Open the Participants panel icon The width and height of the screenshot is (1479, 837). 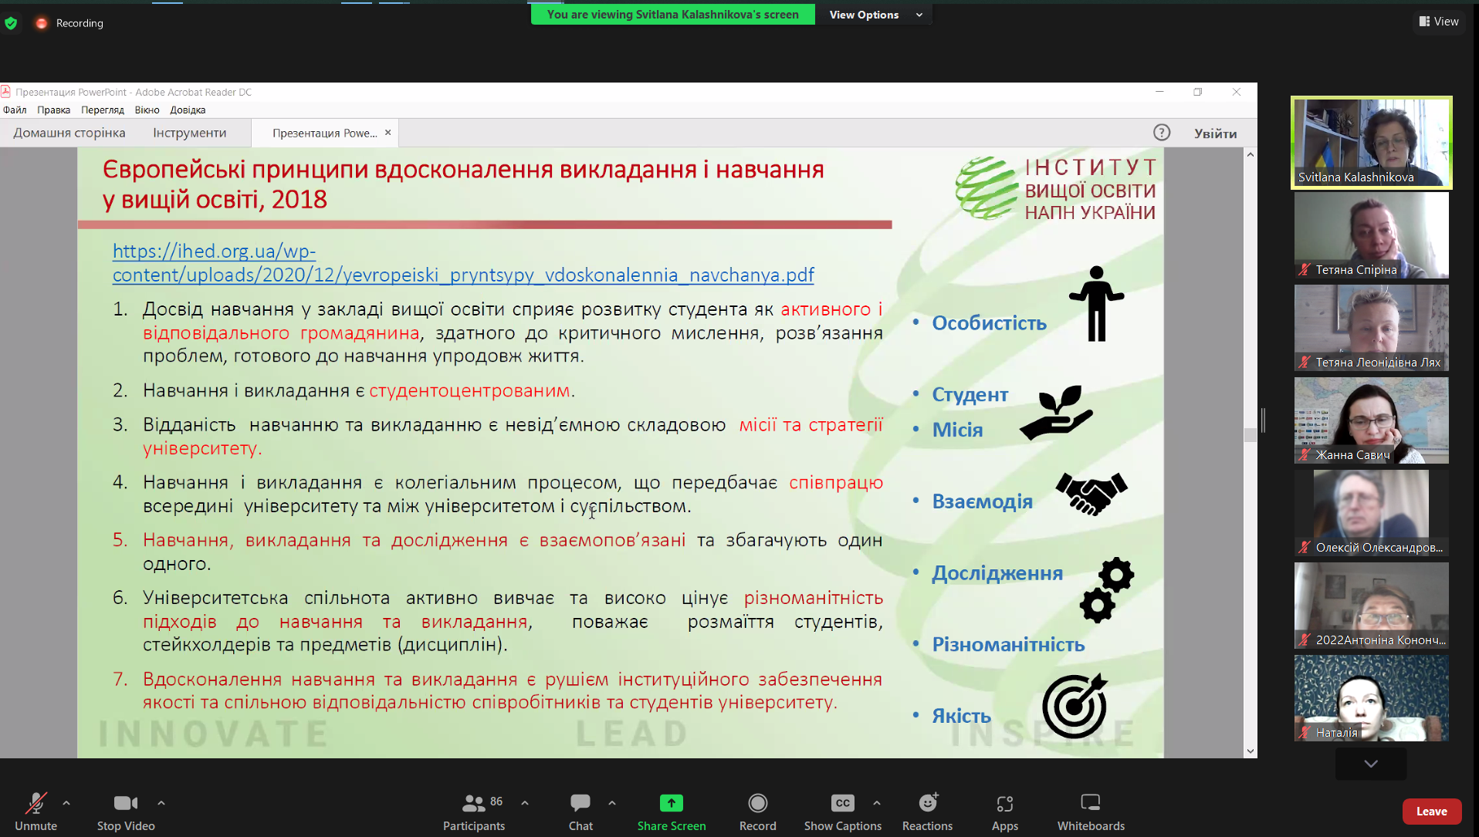[473, 804]
